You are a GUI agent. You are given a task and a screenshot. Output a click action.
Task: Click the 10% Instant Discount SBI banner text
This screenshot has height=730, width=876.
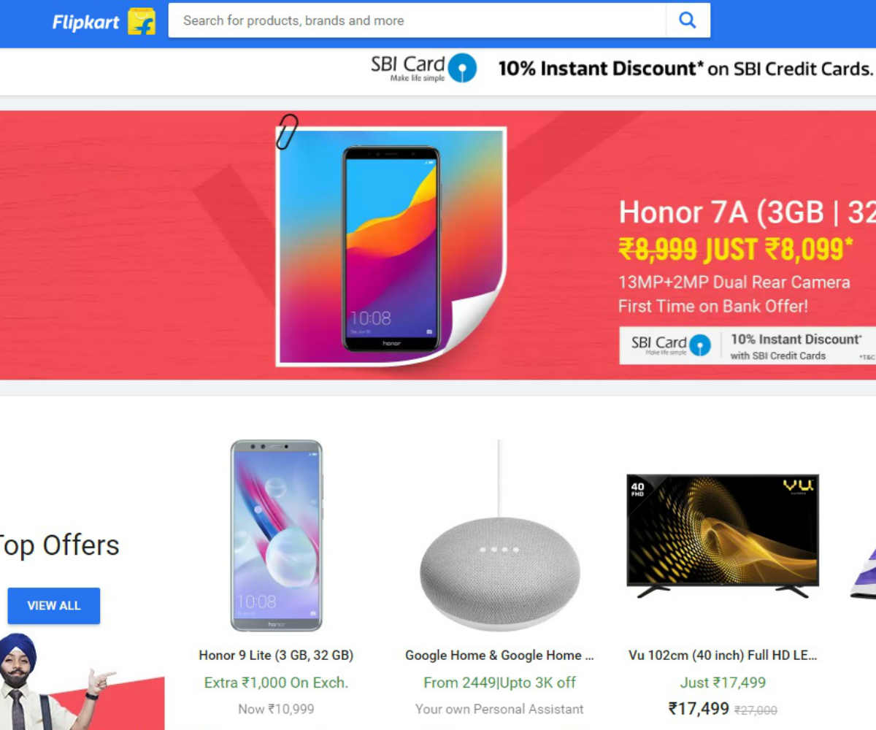point(685,69)
